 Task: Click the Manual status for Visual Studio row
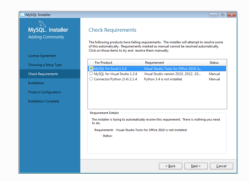point(214,74)
